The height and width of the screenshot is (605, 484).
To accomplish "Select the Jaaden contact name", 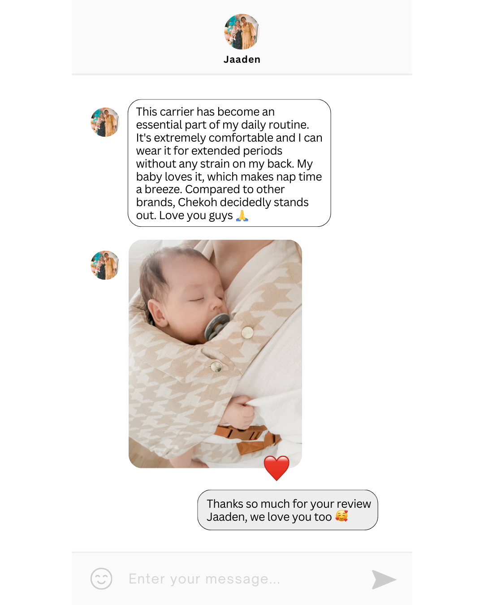I will point(242,60).
